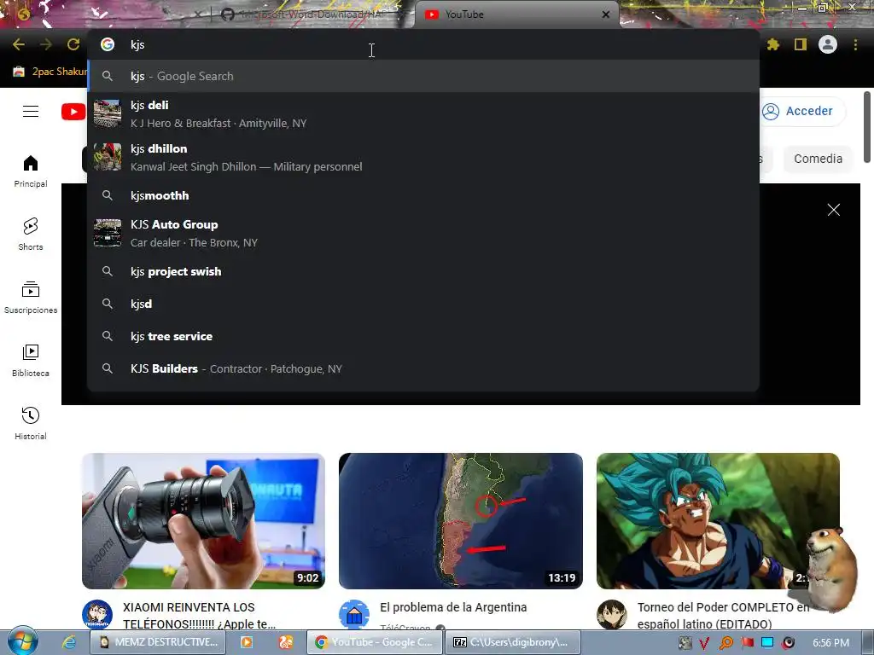Image resolution: width=874 pixels, height=655 pixels.
Task: Switch to 7-Zip C:\Users\digibrony window
Action: [513, 642]
